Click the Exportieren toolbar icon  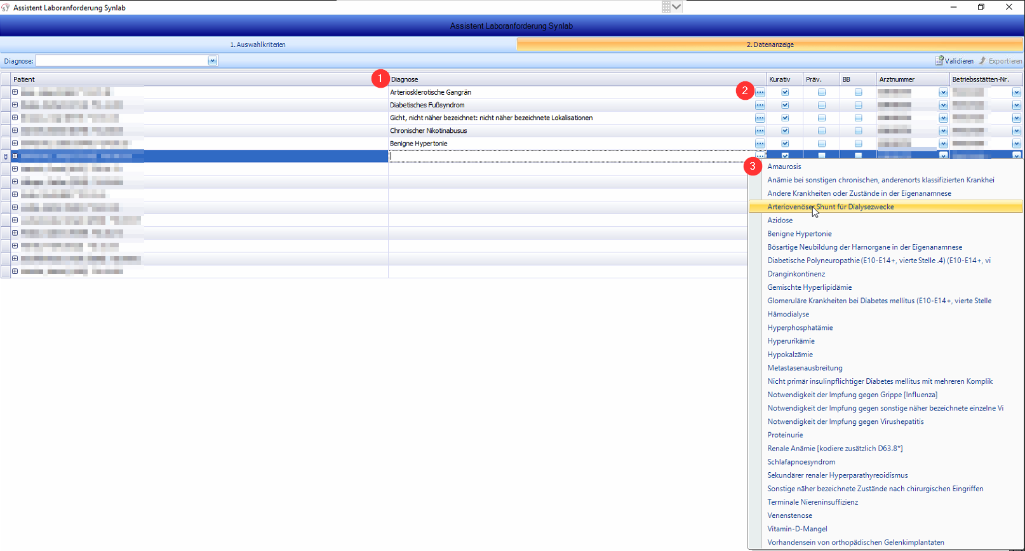pos(982,61)
